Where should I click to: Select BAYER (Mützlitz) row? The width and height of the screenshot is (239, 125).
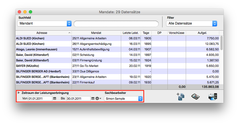point(117,66)
